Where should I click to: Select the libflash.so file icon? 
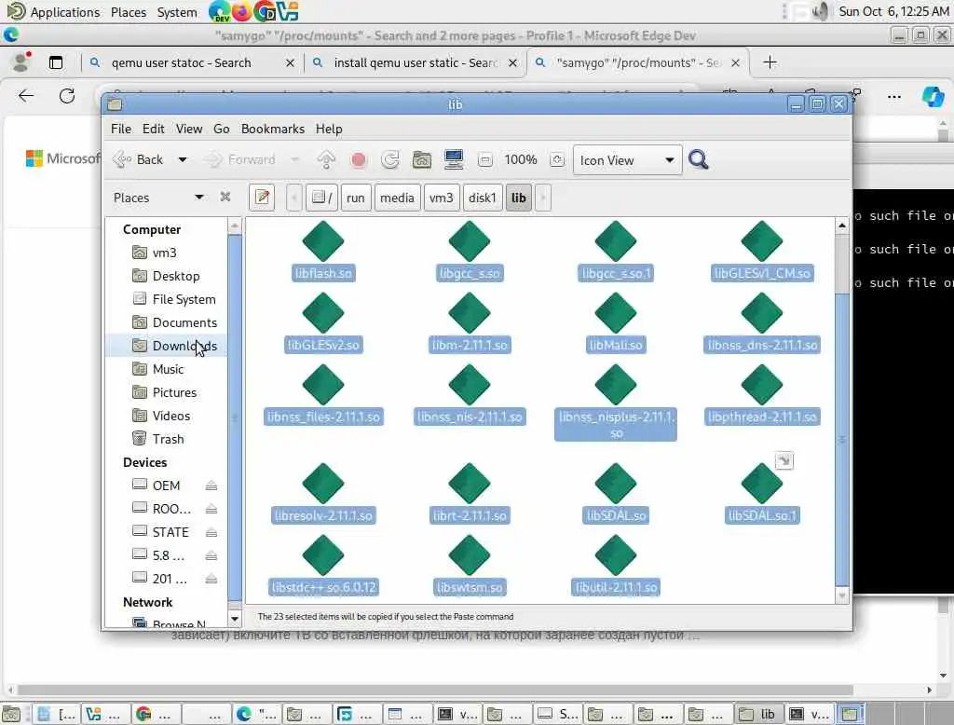[x=323, y=241]
